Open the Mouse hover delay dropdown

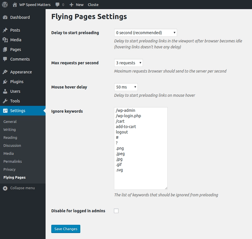click(126, 87)
